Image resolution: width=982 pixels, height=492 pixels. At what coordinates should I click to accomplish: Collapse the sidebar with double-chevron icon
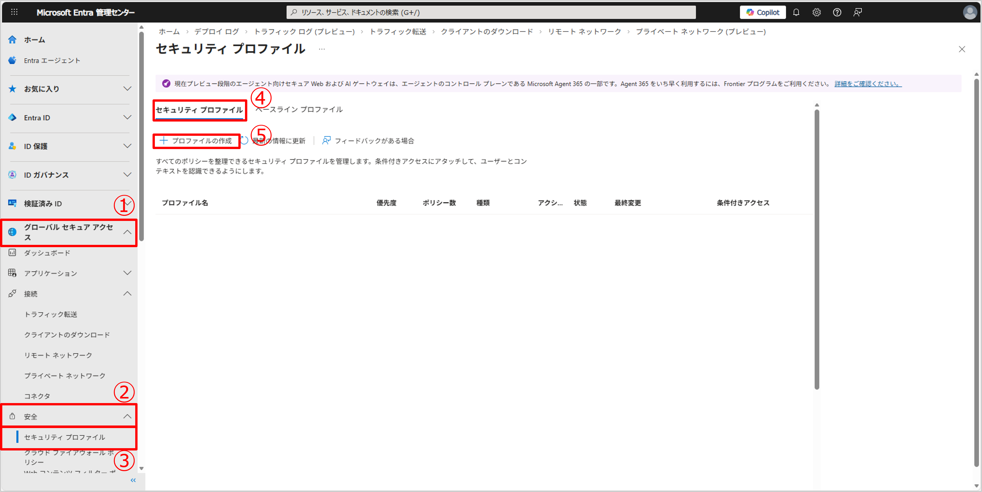click(133, 480)
